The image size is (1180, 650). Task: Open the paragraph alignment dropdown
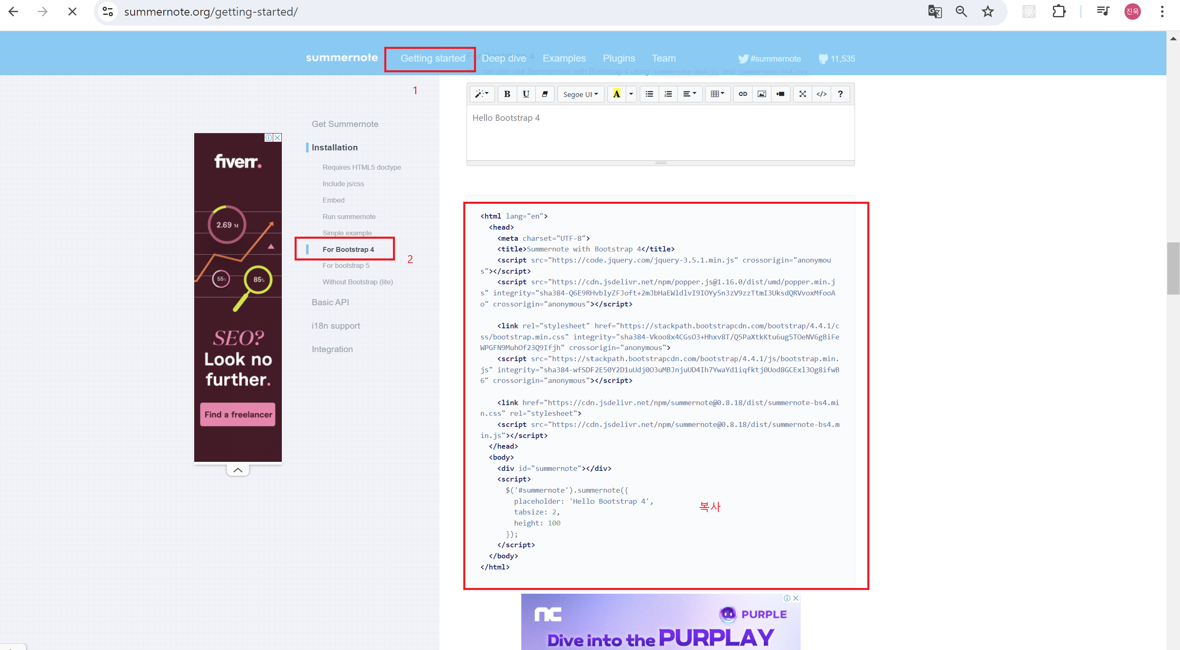(690, 94)
